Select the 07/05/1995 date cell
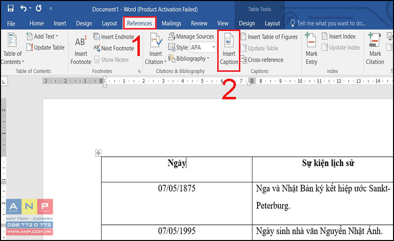The width and height of the screenshot is (394, 241). click(x=177, y=233)
